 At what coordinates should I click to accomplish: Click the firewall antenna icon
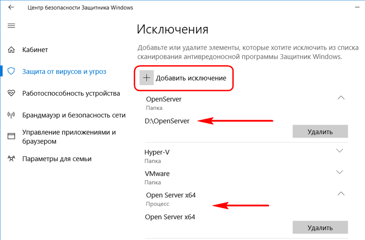pyautogui.click(x=11, y=115)
